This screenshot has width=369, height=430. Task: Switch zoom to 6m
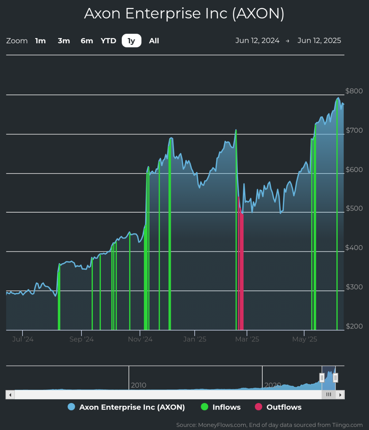87,41
